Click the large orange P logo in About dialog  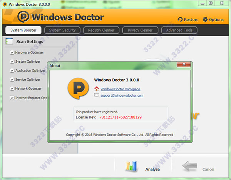[x=78, y=88]
